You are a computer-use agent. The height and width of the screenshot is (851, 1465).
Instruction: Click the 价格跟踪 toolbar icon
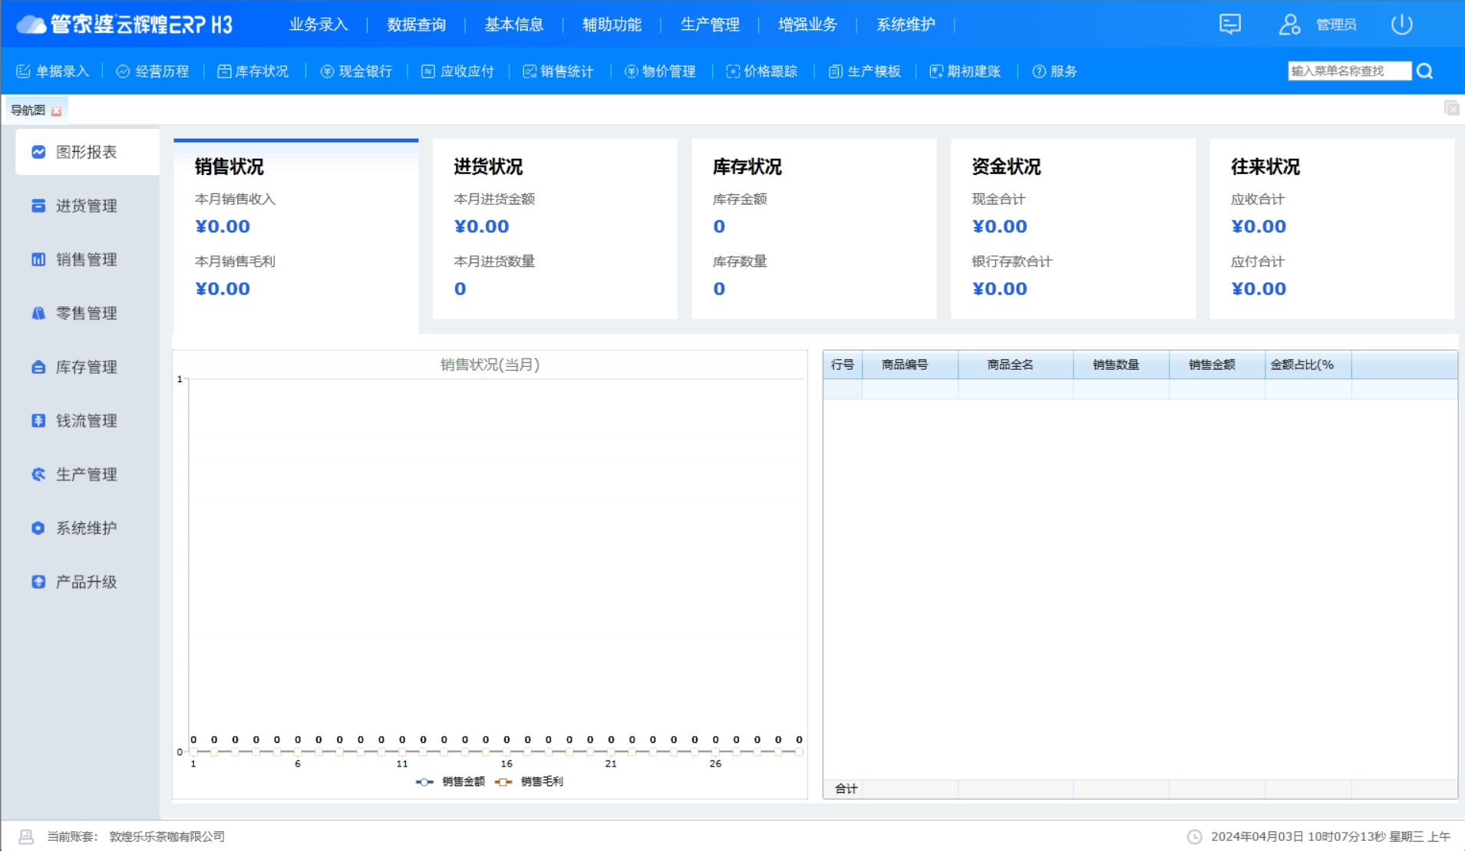click(x=733, y=71)
